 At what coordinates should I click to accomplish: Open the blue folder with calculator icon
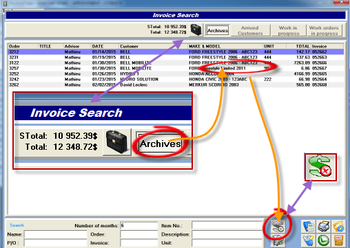point(309,226)
